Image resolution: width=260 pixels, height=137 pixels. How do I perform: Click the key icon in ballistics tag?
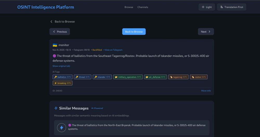[x=56, y=77]
